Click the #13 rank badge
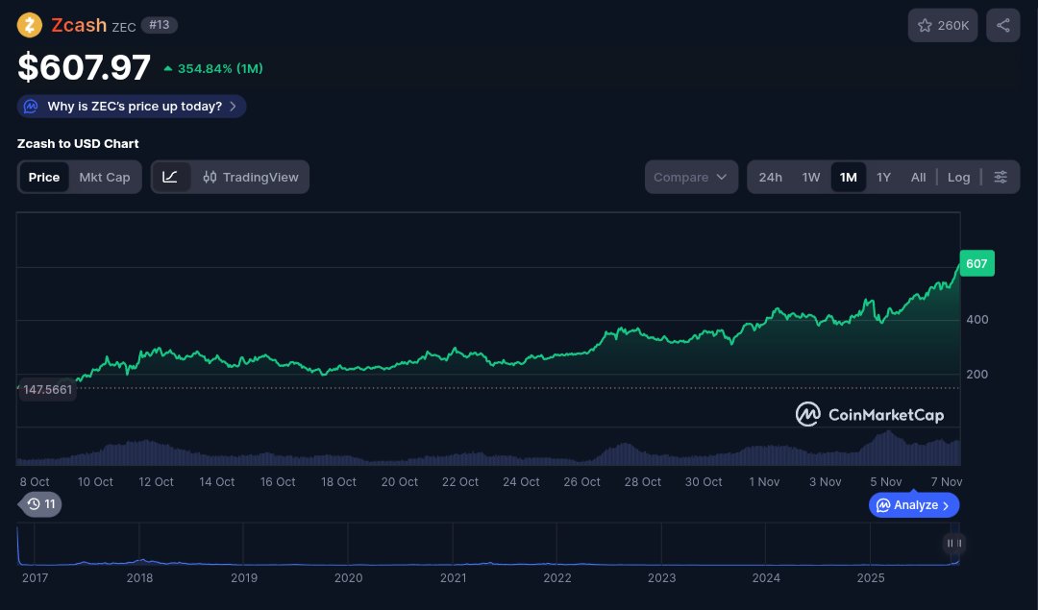The height and width of the screenshot is (610, 1038). 159,25
